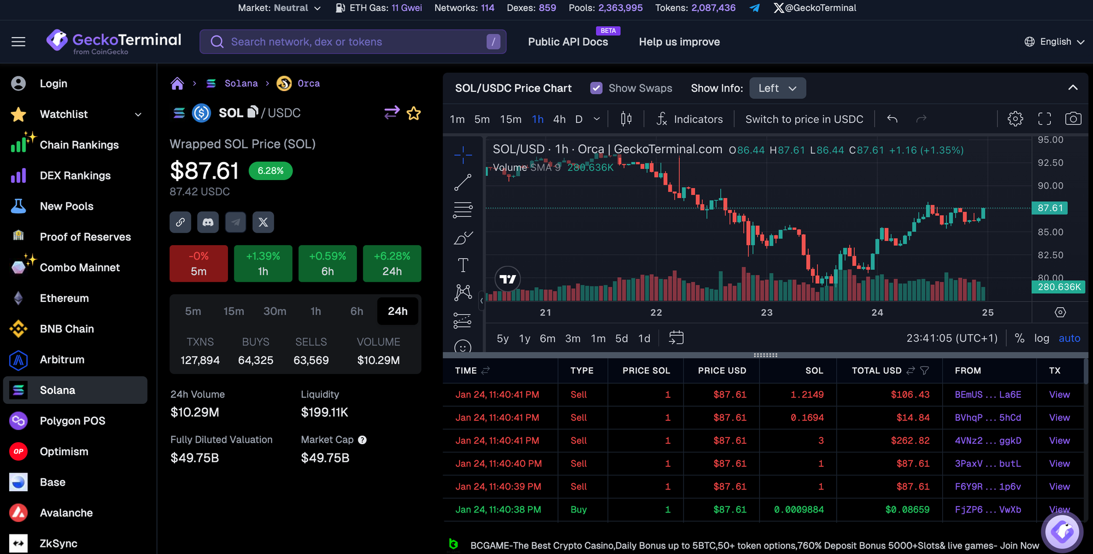Screen dimensions: 1093x554
Task: Select the 24h stats tab
Action: point(398,311)
